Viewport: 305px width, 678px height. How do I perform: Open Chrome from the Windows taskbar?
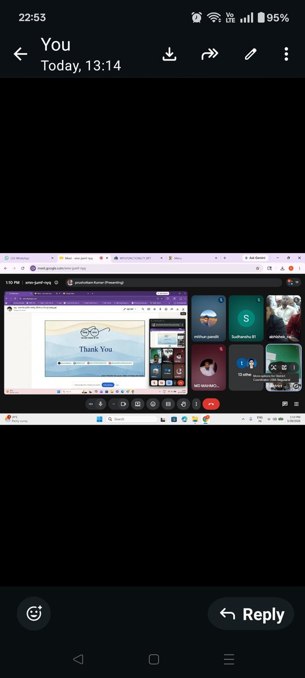206,419
